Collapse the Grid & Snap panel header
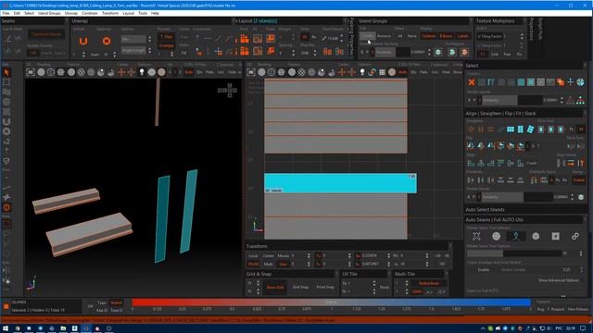 click(292, 274)
